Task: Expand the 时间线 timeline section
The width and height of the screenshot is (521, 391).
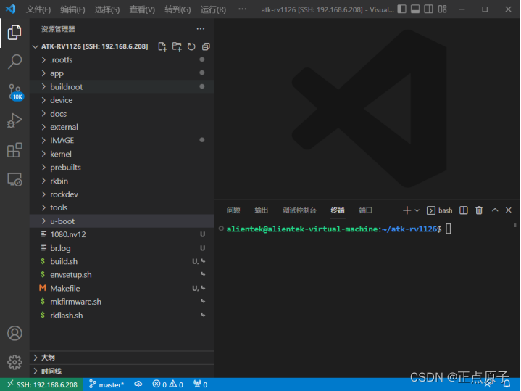Action: tap(122, 371)
